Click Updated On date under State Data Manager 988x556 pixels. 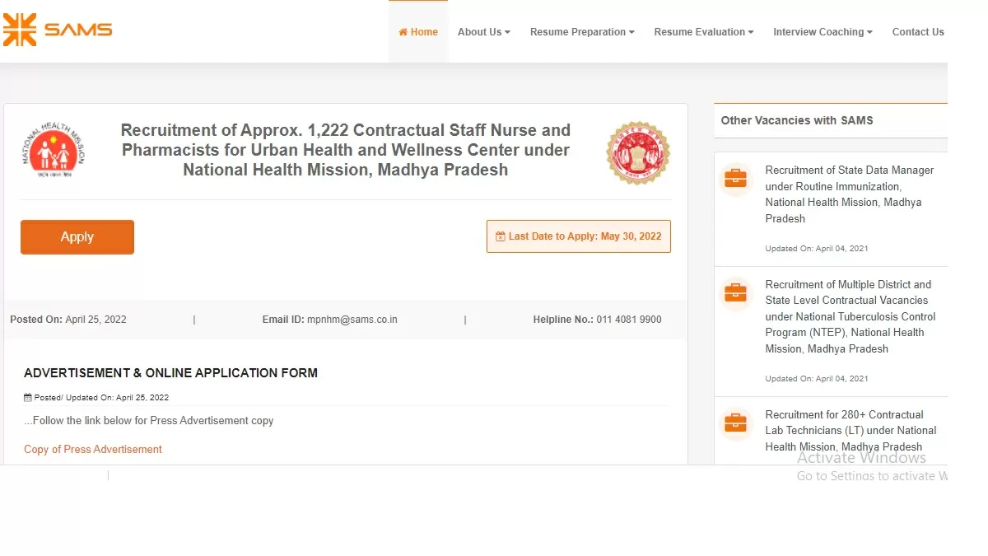(817, 249)
